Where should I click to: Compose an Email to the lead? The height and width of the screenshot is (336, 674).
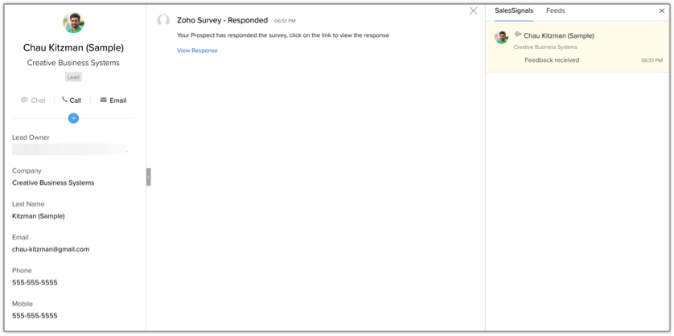point(117,100)
